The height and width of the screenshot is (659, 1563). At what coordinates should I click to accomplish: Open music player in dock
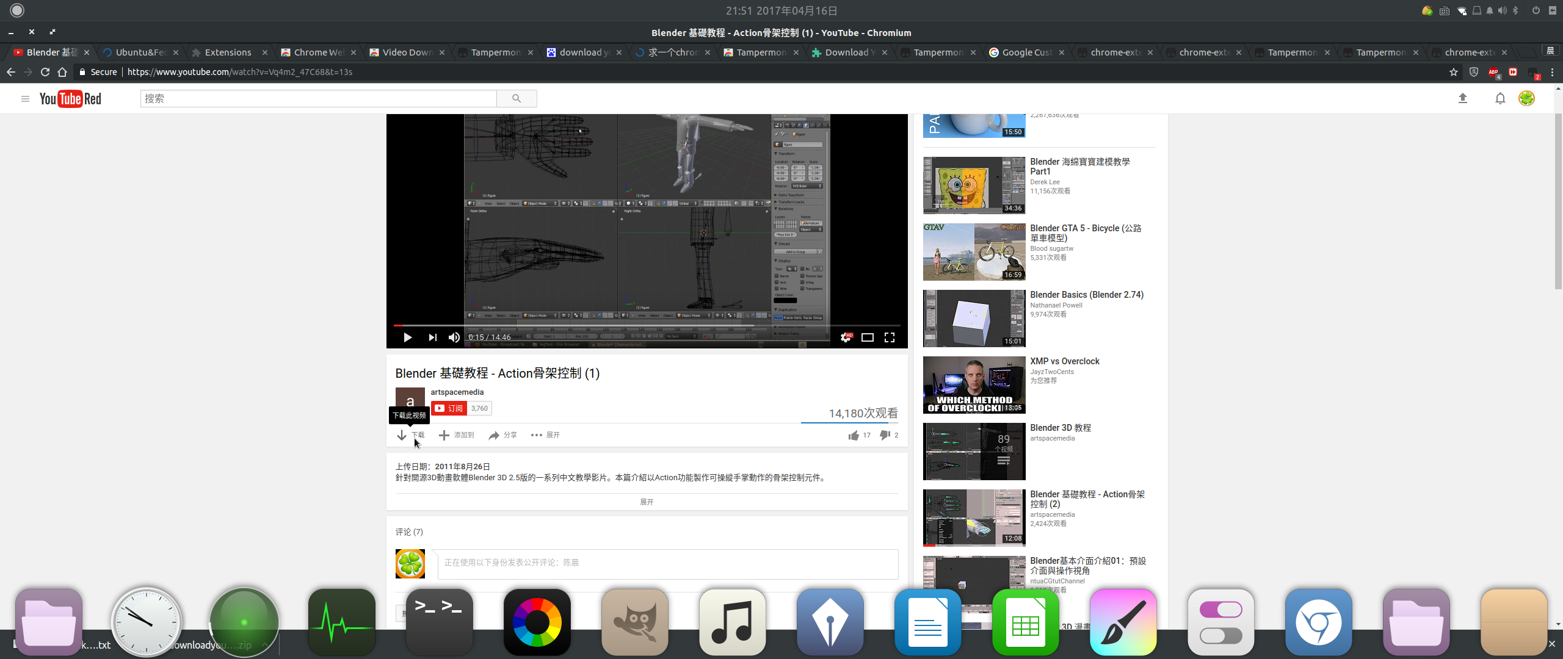point(732,622)
